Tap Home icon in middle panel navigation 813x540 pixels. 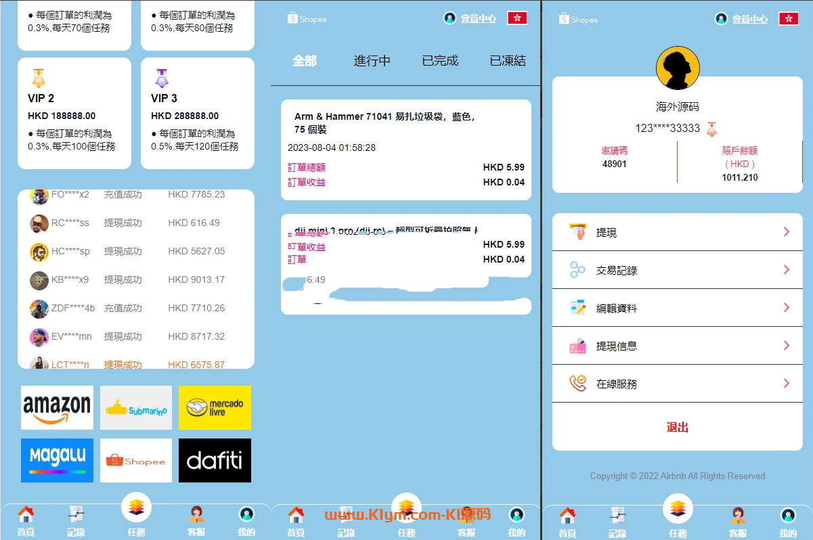click(x=296, y=515)
